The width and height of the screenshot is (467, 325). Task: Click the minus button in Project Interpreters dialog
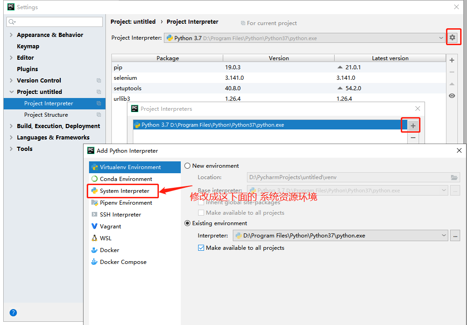(413, 138)
